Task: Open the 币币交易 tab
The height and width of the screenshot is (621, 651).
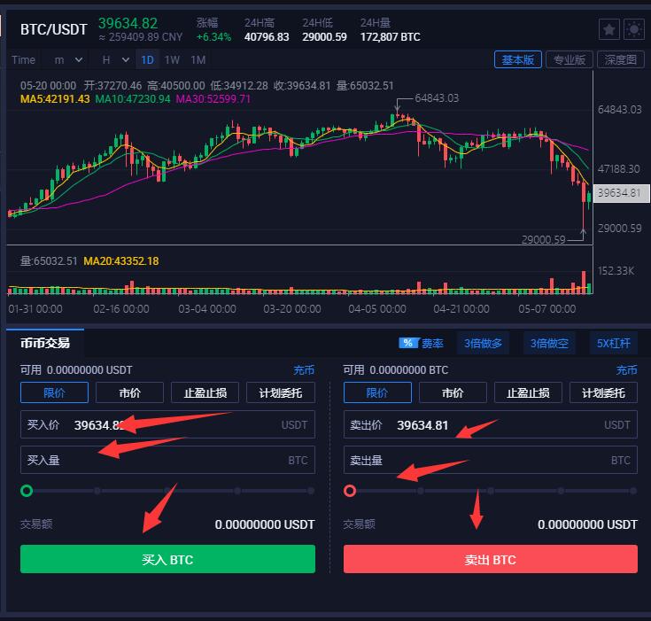Action: [x=45, y=343]
